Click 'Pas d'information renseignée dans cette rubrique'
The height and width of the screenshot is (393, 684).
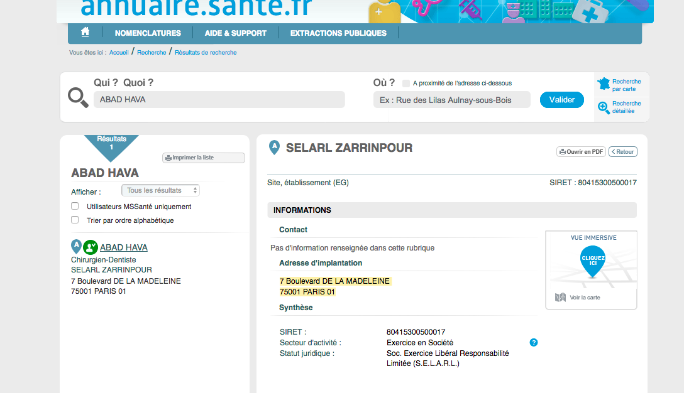click(x=353, y=248)
